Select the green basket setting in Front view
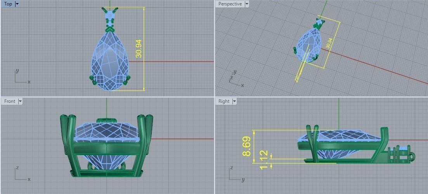The width and height of the screenshot is (428, 194). (x=106, y=146)
